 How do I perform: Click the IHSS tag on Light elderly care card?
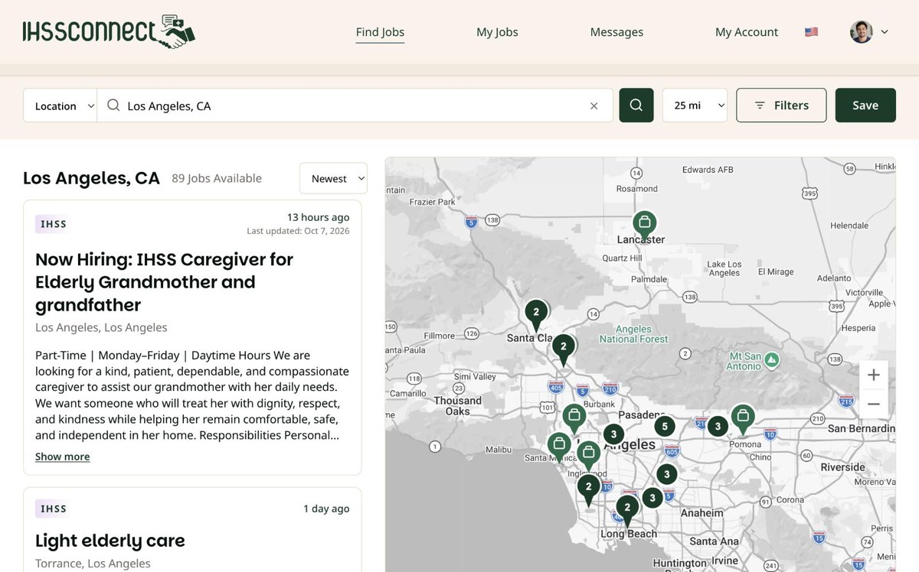53,509
